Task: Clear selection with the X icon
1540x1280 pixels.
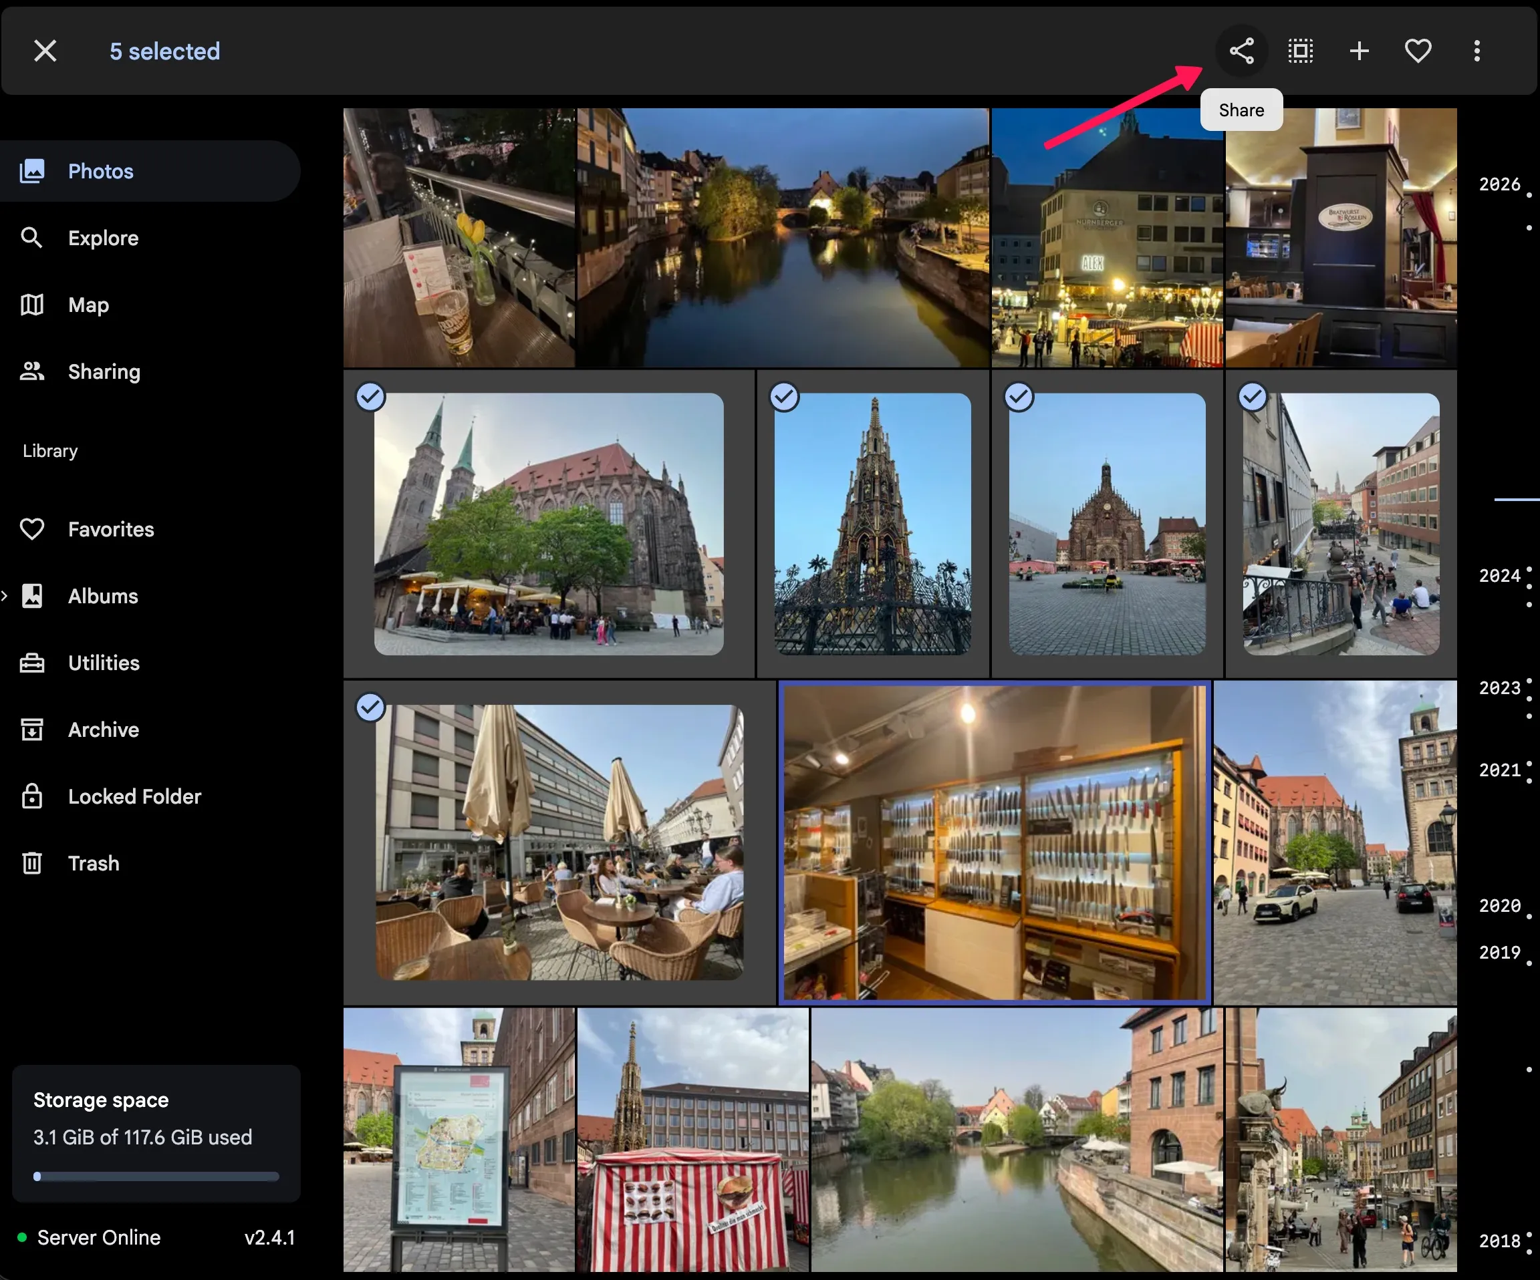Action: tap(45, 51)
